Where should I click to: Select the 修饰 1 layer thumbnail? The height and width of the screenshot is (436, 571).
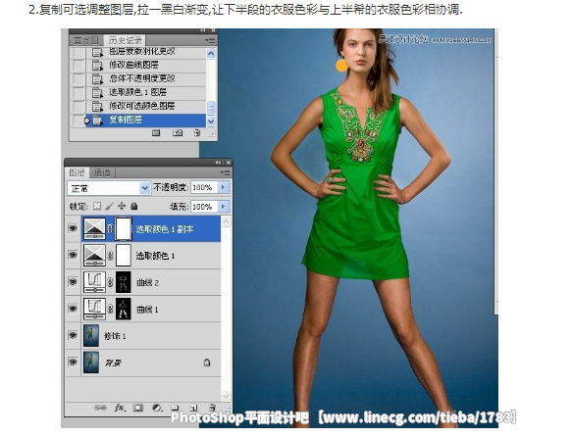point(91,335)
